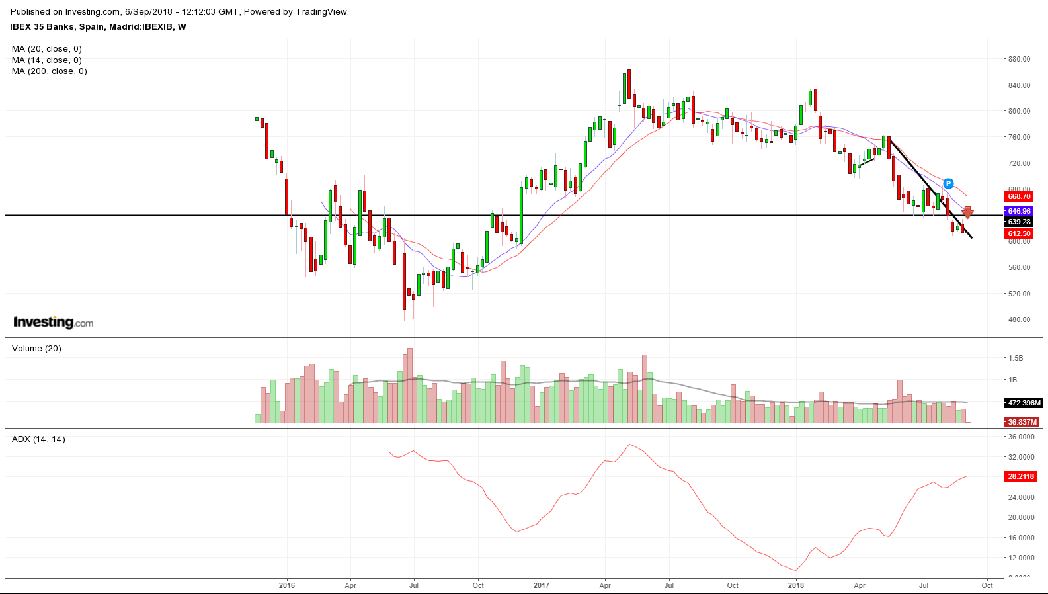1048x594 pixels.
Task: Click the 2018 label on time axis
Action: tap(796, 585)
